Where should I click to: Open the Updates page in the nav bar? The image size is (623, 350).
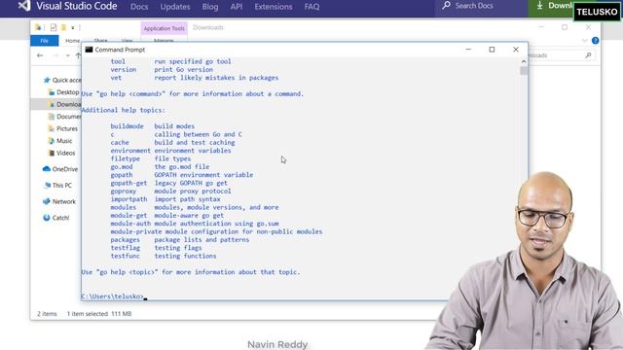pyautogui.click(x=175, y=7)
